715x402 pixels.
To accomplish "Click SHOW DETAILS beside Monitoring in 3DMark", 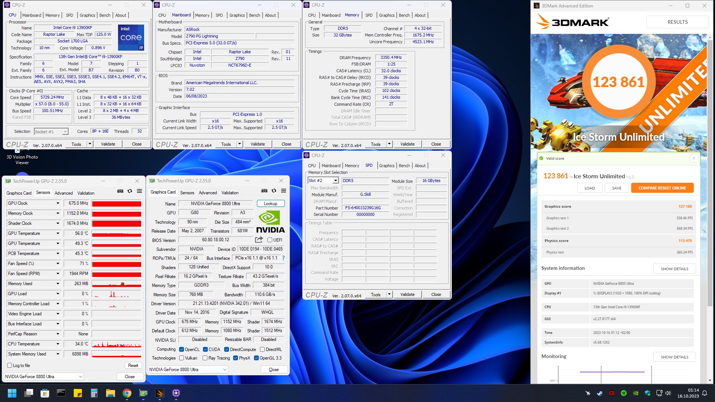I will point(674,357).
